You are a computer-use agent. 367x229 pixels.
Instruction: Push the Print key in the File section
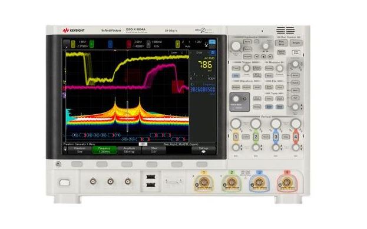pyautogui.click(x=279, y=87)
